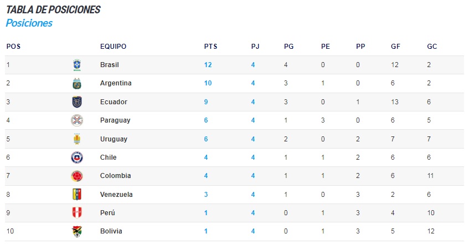Select the Perú team crest icon
Image resolution: width=469 pixels, height=249 pixels.
(77, 213)
